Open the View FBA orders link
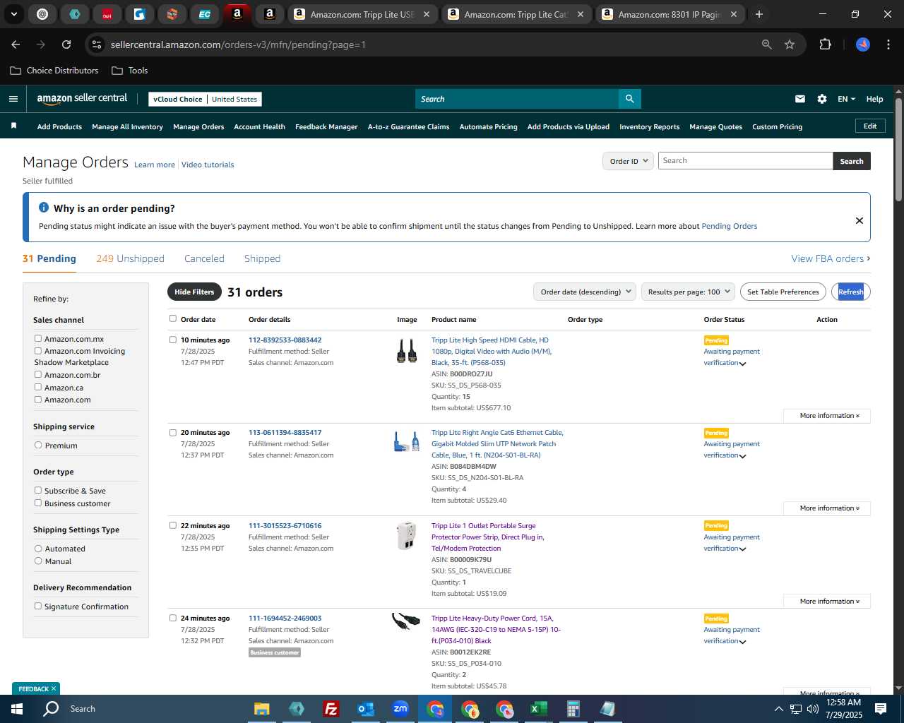 (x=831, y=258)
